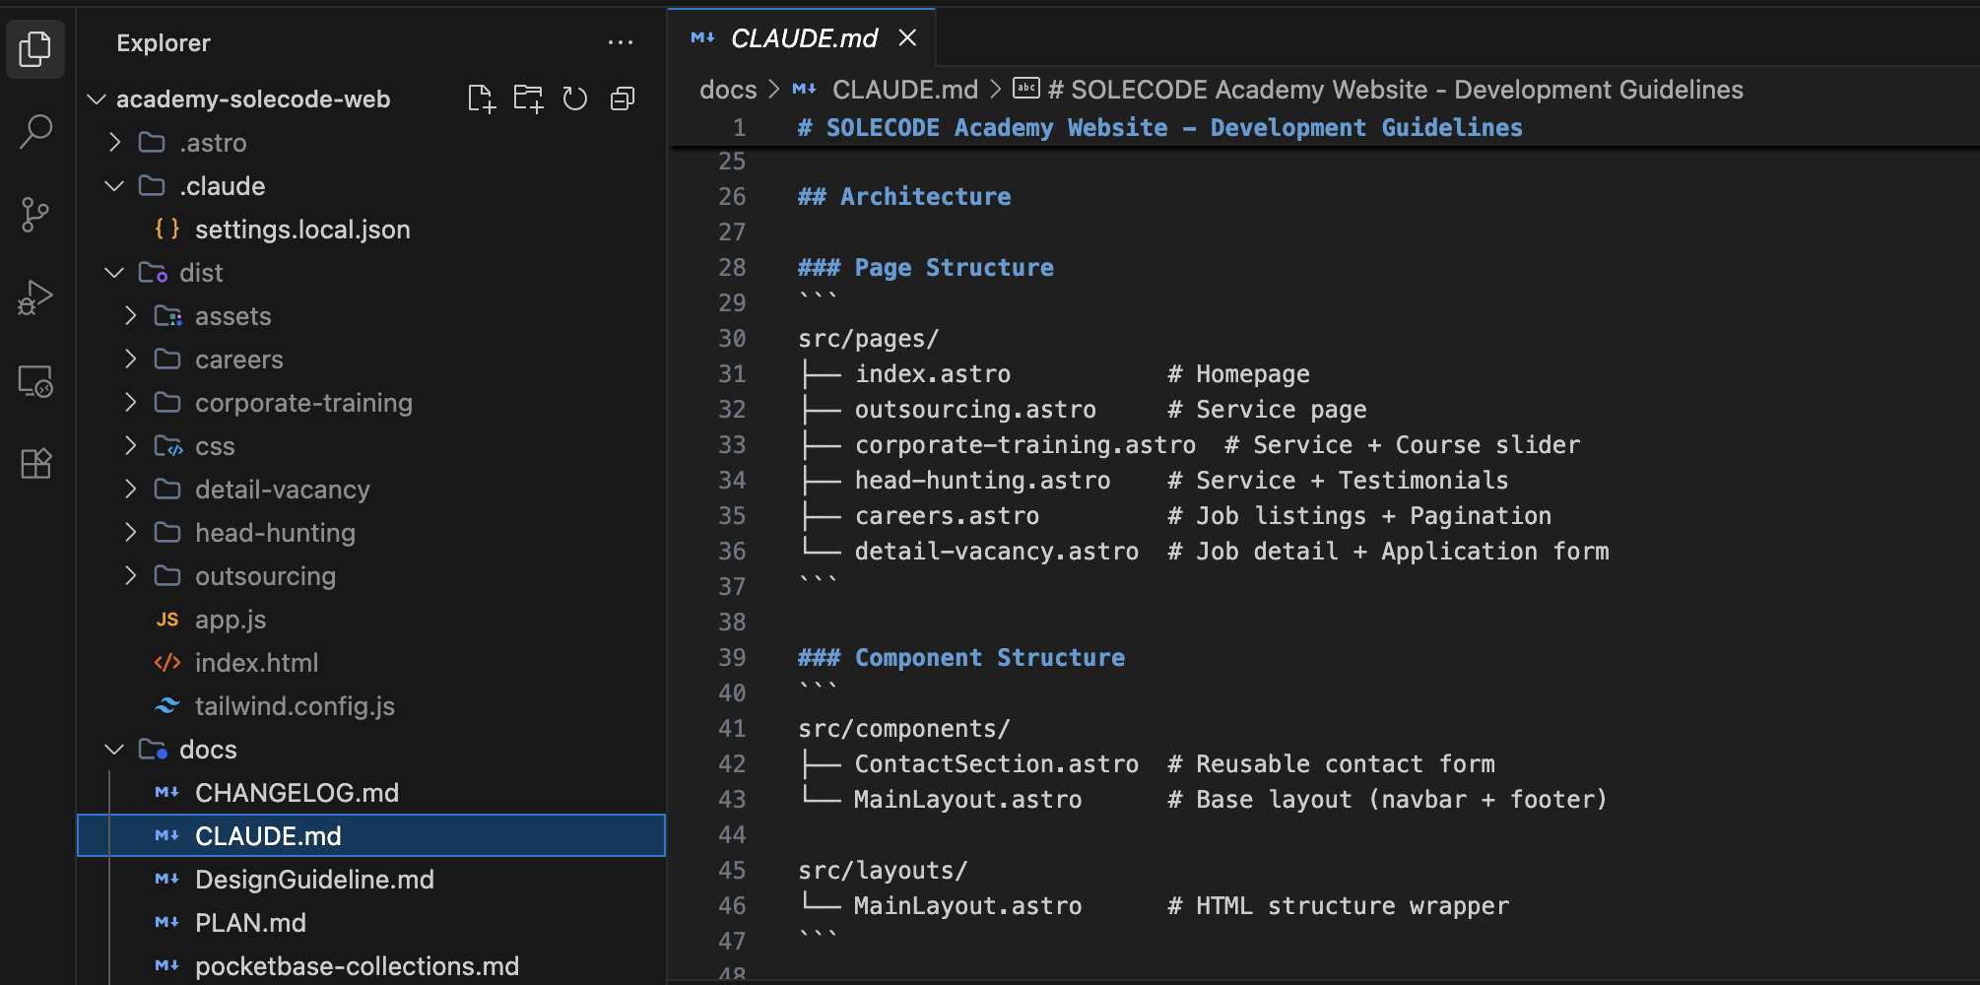Select the Source Control icon
The width and height of the screenshot is (1980, 985).
point(35,214)
